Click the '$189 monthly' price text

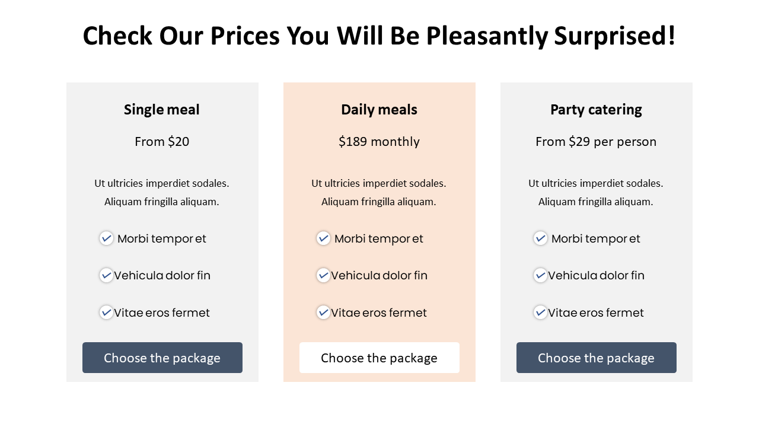(379, 142)
